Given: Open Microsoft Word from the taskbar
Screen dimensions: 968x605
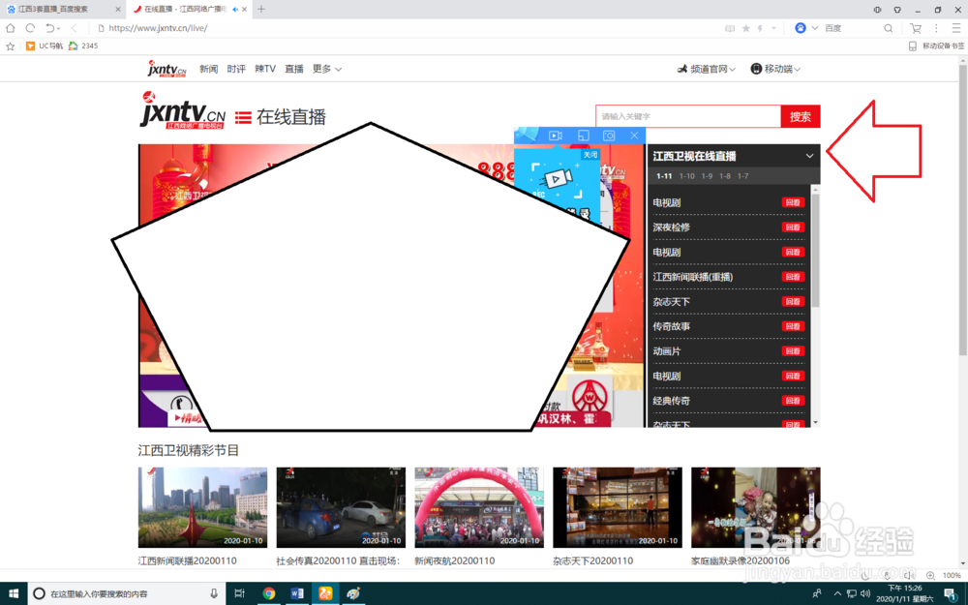Looking at the screenshot, I should tap(297, 593).
